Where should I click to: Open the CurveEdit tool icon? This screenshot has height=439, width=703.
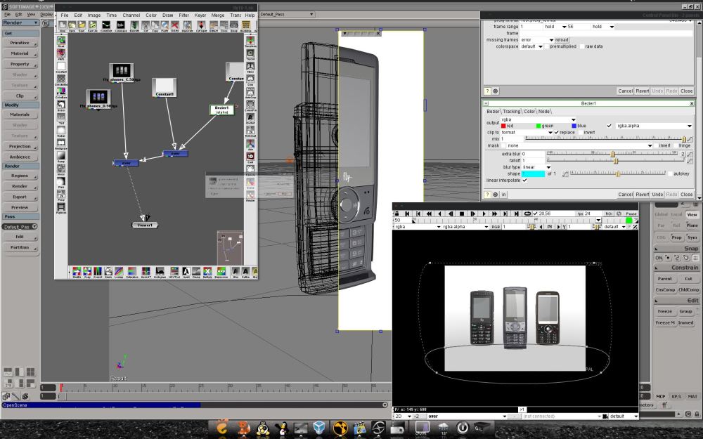pos(106,25)
